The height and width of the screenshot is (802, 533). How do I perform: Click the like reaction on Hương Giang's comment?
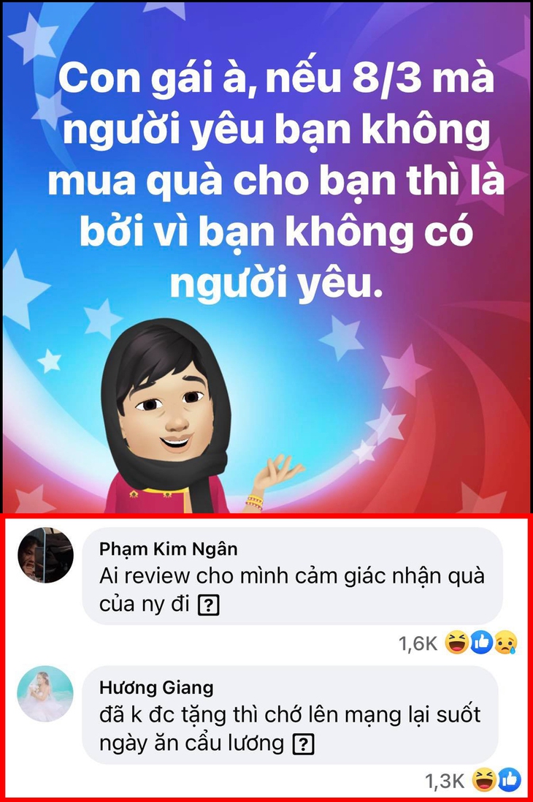(509, 780)
